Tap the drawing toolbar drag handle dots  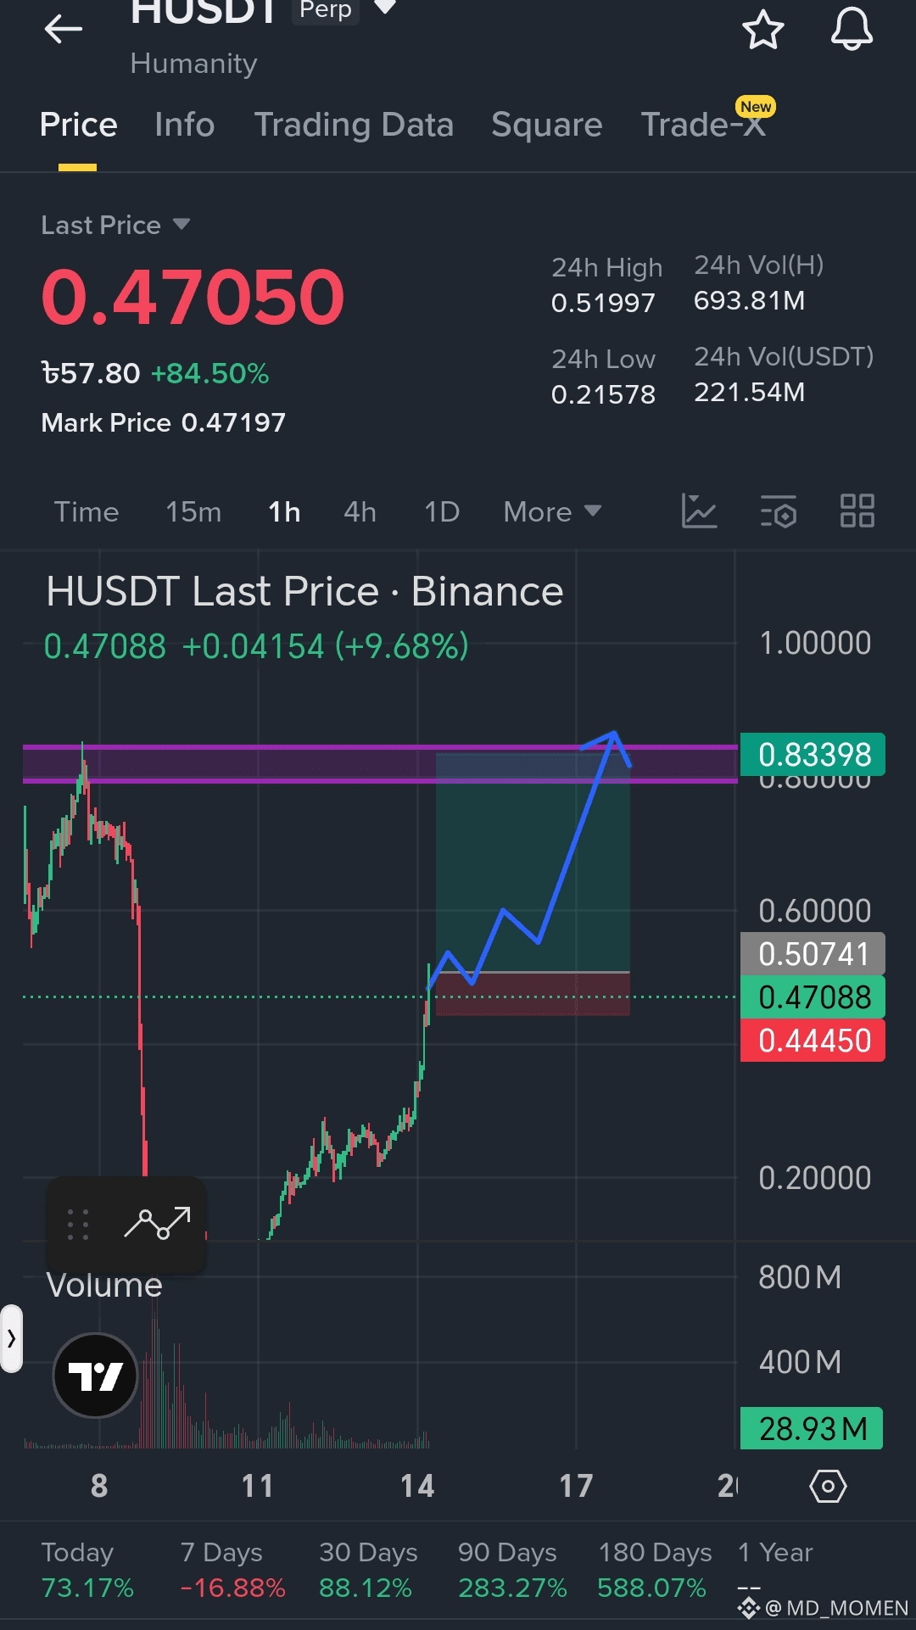coord(78,1225)
